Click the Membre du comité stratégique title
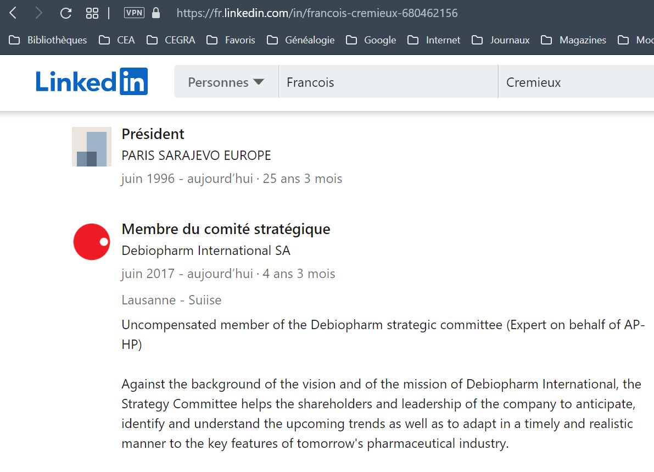 click(226, 229)
